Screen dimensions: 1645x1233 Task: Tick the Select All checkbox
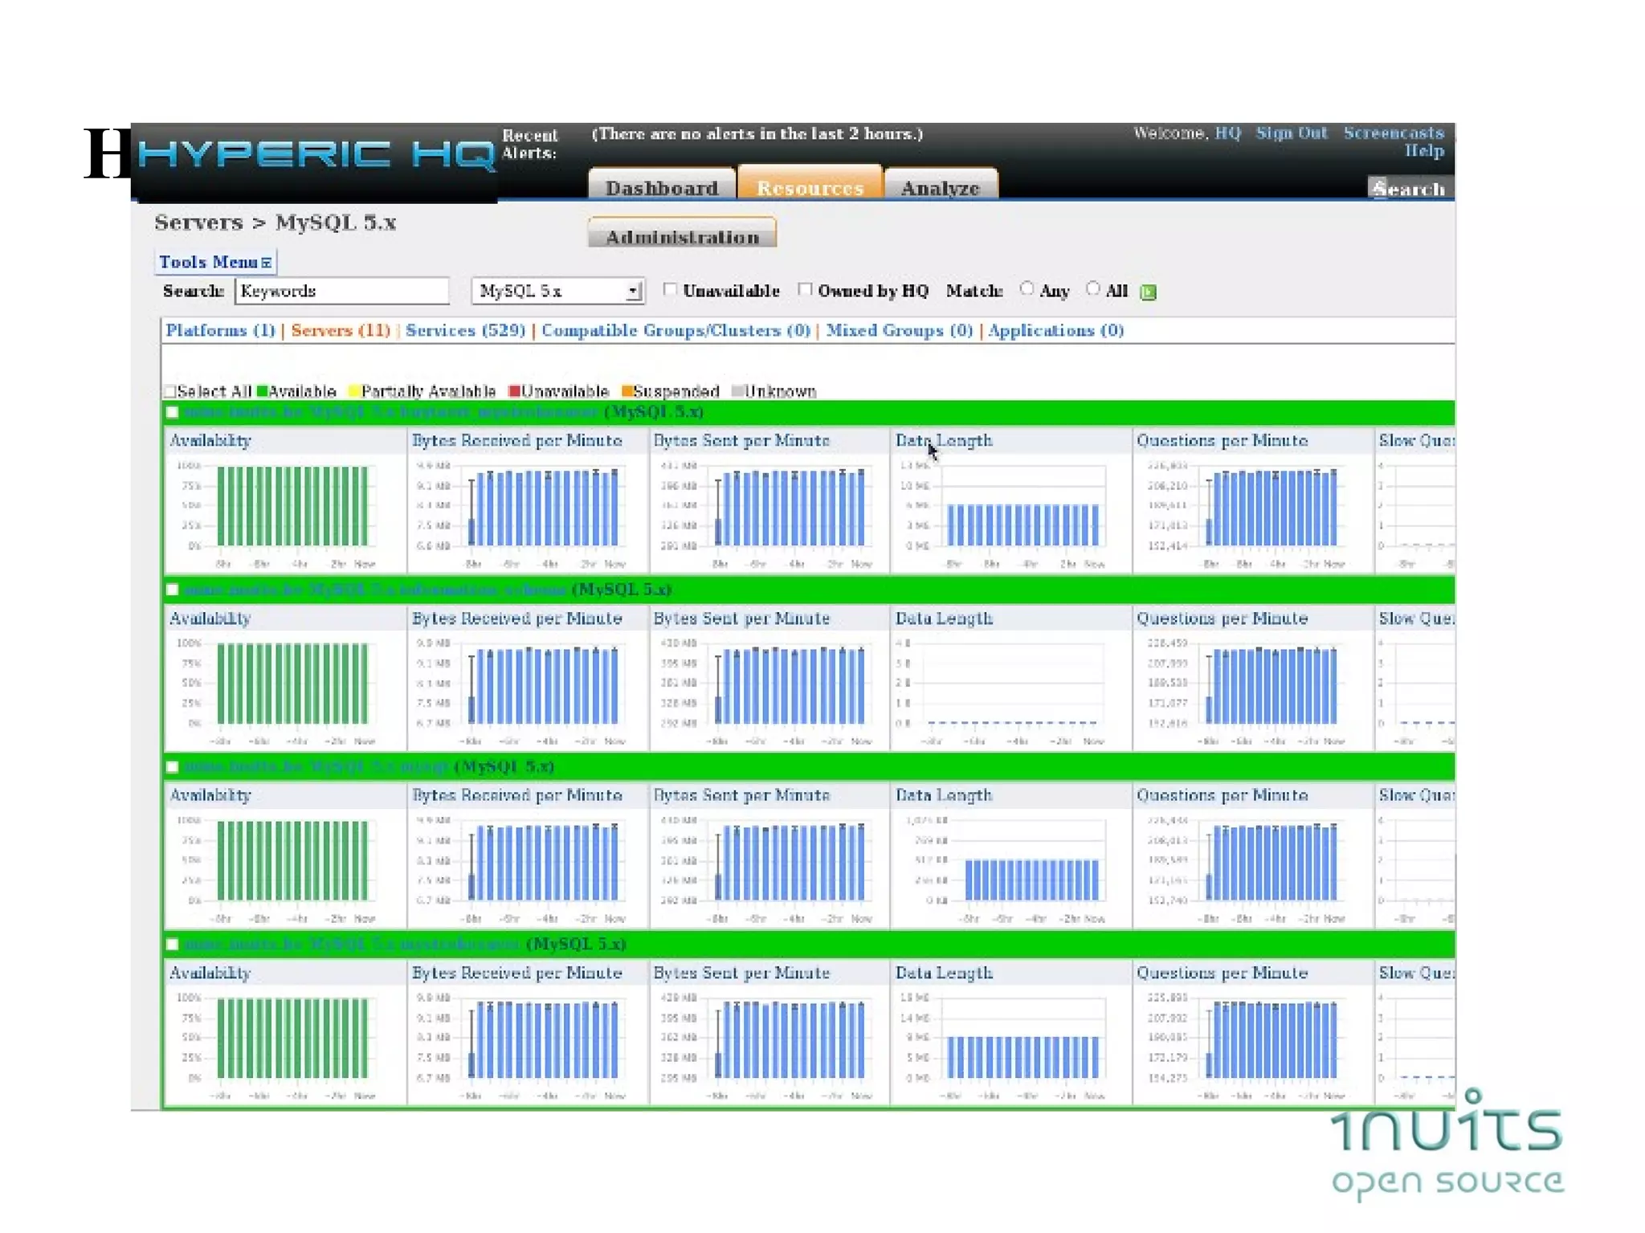click(x=169, y=391)
